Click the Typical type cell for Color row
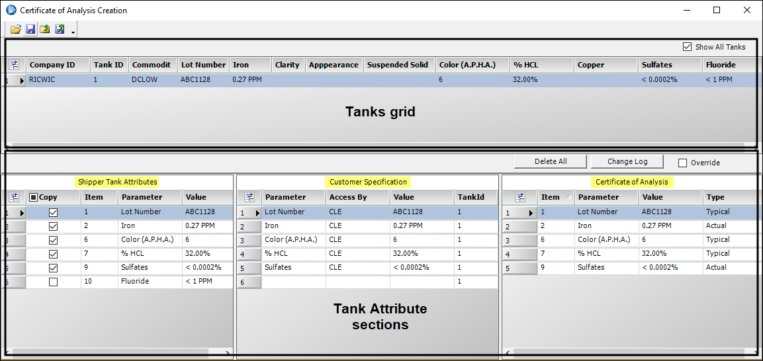 click(x=730, y=239)
